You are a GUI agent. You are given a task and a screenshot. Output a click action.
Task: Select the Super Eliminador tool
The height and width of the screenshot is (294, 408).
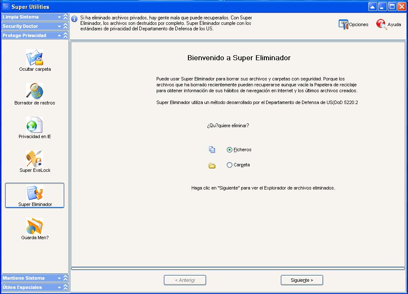click(x=35, y=195)
